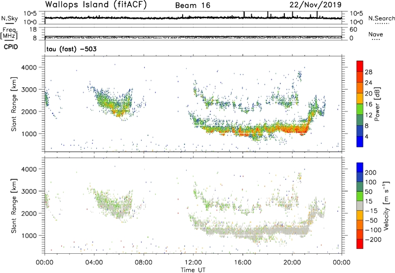The height and width of the screenshot is (273, 395).
Task: Click the '28' tick on Power colorbar
Action: (368, 72)
